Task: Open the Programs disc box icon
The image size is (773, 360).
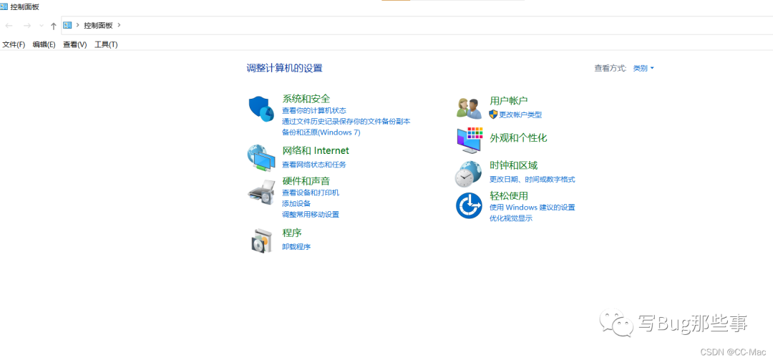Action: 261,240
